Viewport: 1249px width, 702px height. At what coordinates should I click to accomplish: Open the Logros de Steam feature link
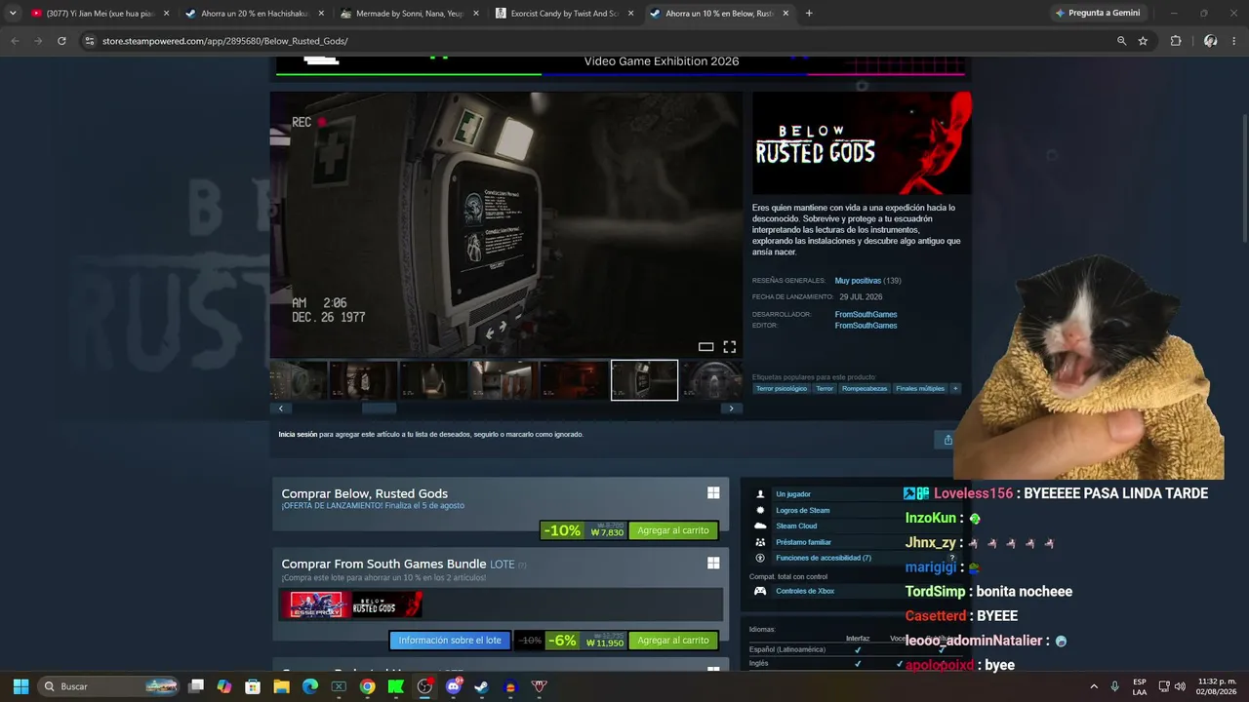[x=803, y=510]
